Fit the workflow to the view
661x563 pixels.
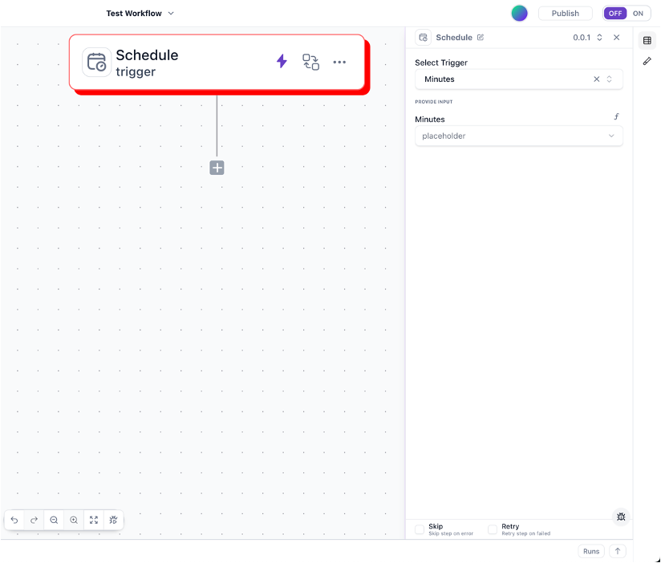click(94, 520)
